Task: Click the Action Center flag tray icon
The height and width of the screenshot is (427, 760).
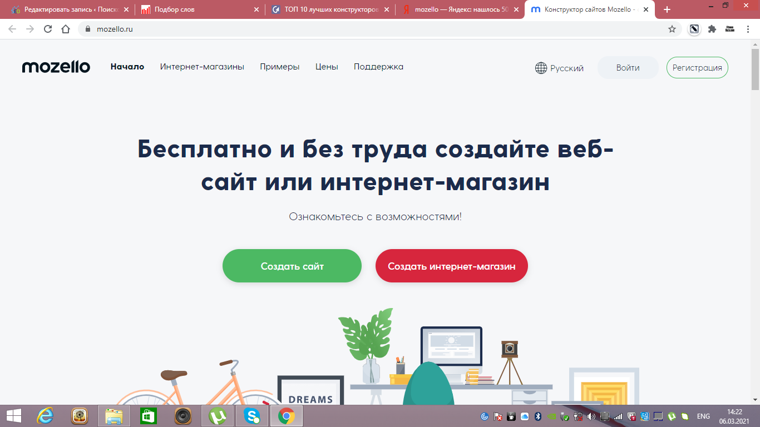Action: (498, 416)
